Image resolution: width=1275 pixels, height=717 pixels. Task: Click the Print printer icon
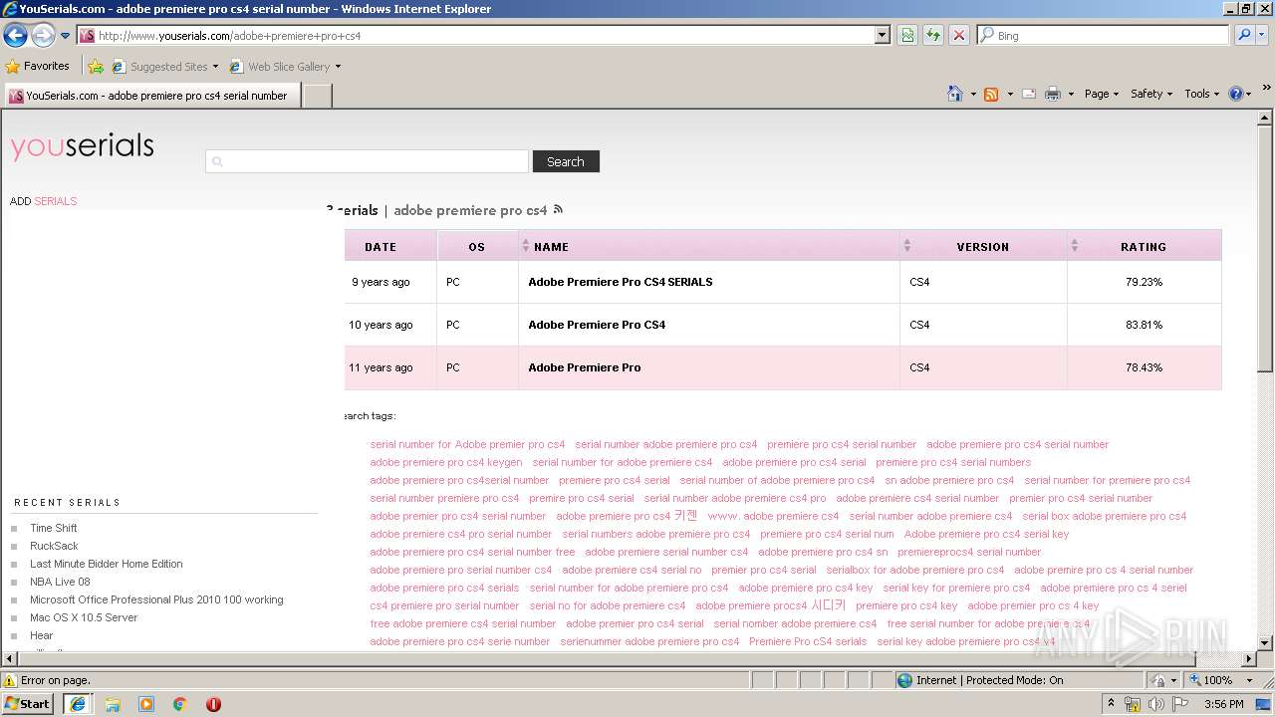pos(1053,94)
